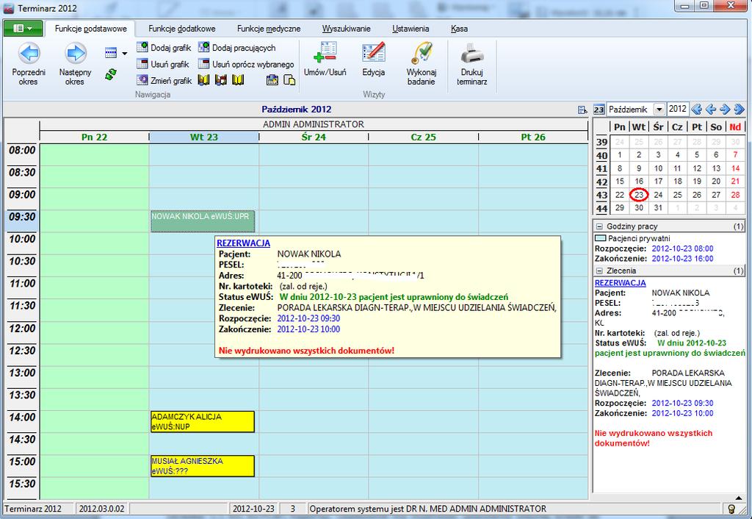Open the Wyszukiwanie tab
The width and height of the screenshot is (752, 519).
[x=347, y=29]
